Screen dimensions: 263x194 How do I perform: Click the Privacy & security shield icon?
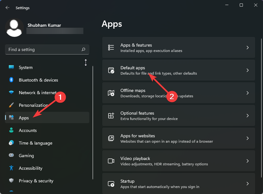(11, 181)
